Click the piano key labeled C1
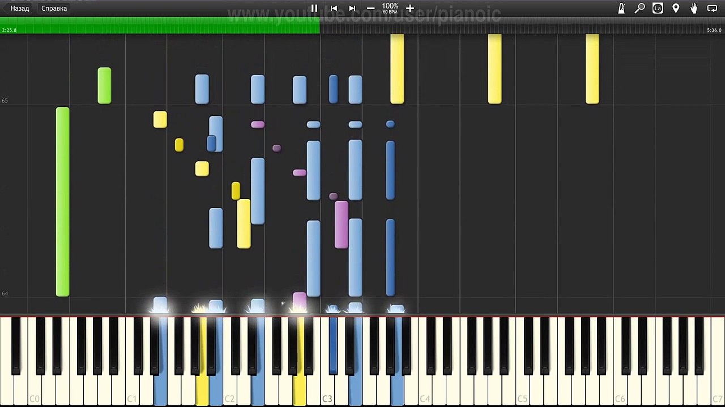 (131, 390)
